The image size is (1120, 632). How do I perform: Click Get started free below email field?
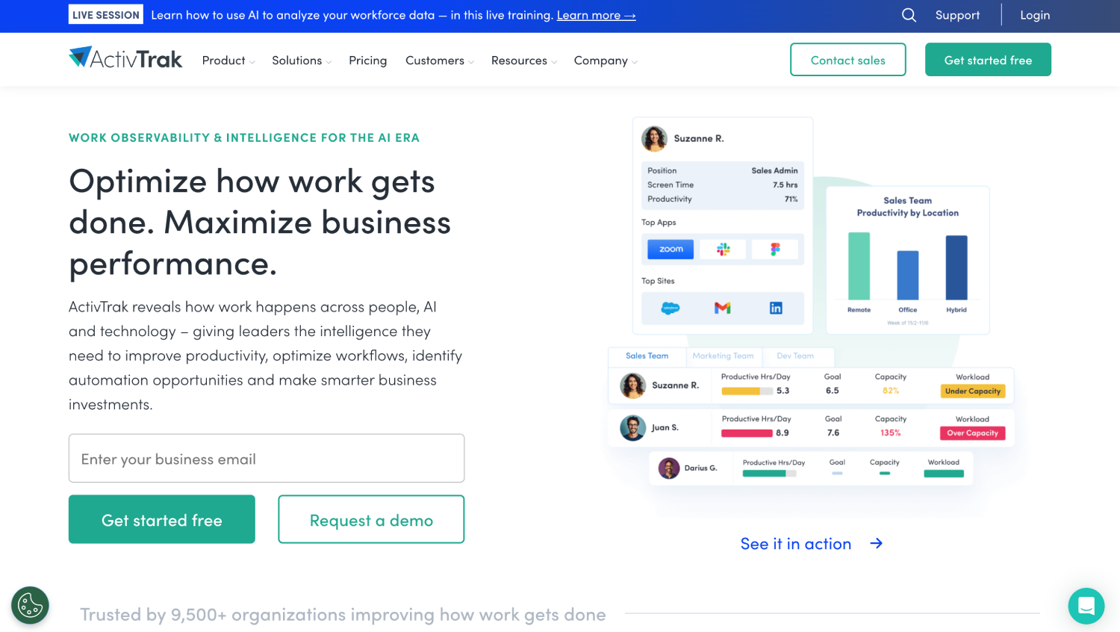tap(162, 519)
